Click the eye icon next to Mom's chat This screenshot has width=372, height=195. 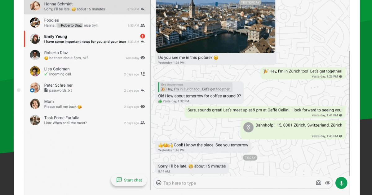click(142, 106)
